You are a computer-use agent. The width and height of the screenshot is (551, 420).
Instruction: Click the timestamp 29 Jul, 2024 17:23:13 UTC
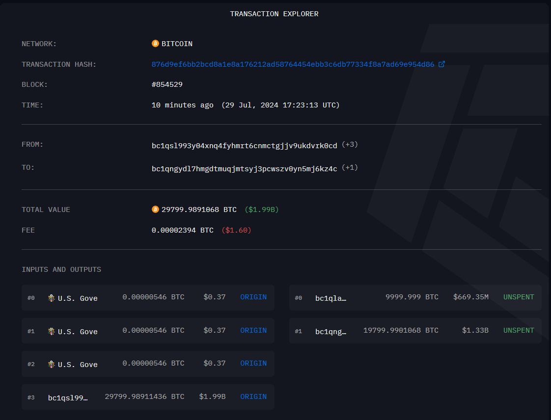[x=280, y=105]
